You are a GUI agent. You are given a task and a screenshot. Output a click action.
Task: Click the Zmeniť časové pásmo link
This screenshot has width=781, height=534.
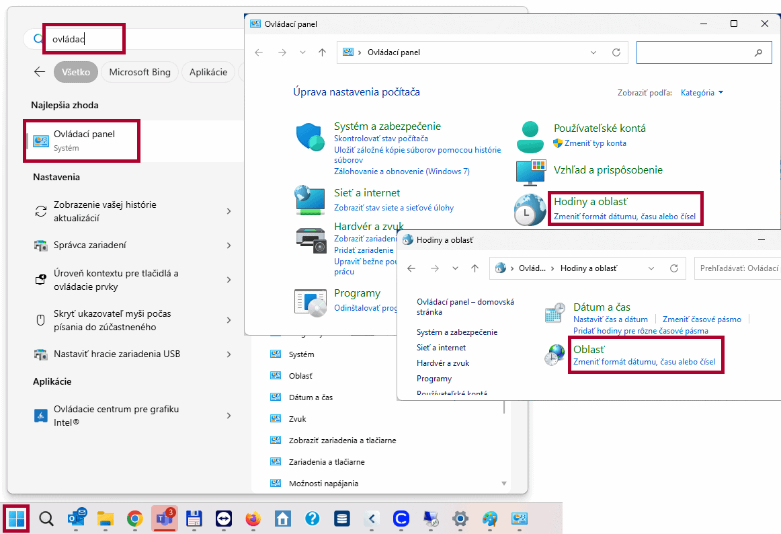(x=702, y=320)
